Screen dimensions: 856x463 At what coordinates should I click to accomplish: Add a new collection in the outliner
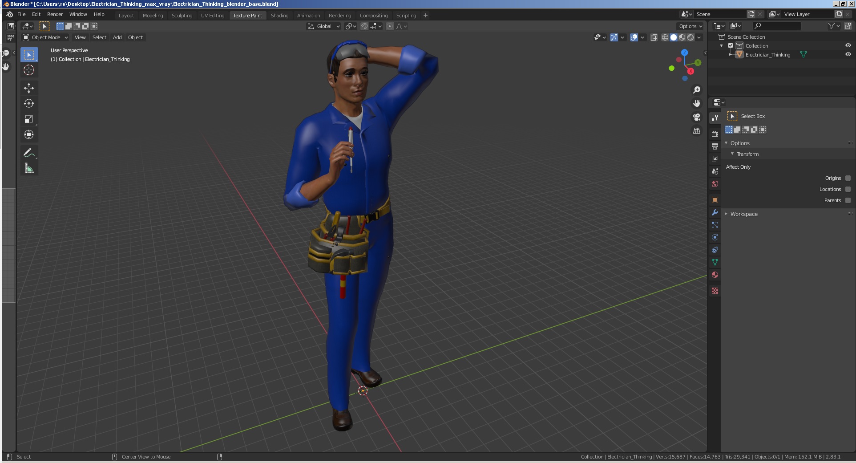point(848,26)
